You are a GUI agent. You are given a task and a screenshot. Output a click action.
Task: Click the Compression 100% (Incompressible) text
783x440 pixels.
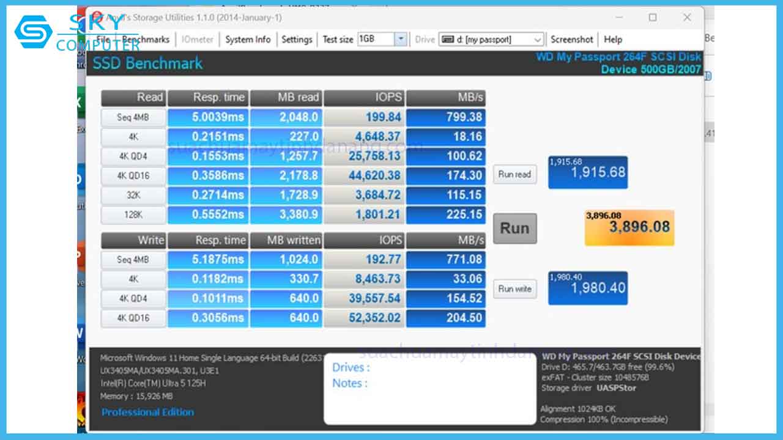(604, 419)
